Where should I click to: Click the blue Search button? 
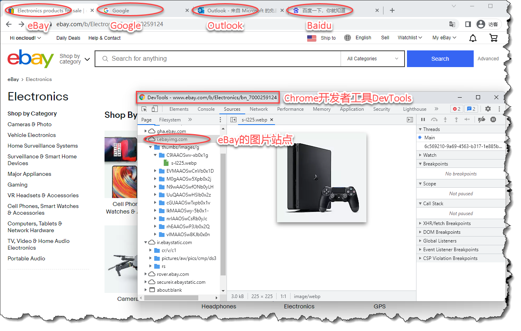(440, 59)
